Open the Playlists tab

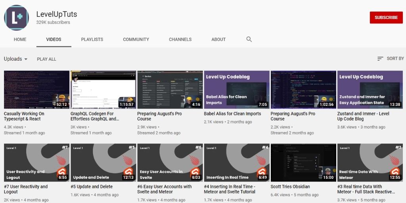click(92, 39)
